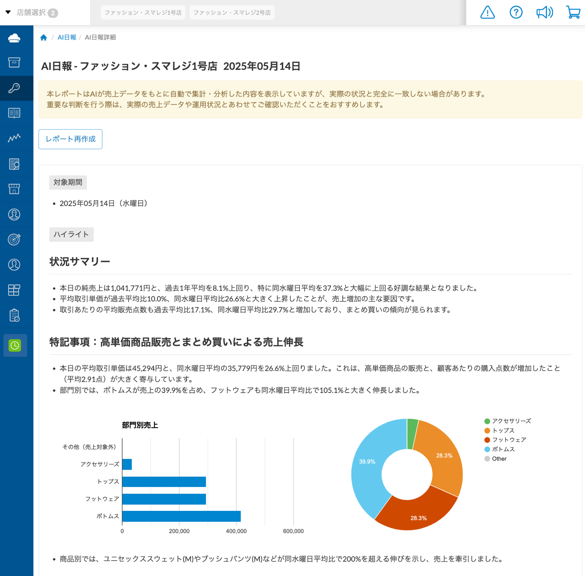Click the alert triangle icon at top right
The image size is (585, 576).
pyautogui.click(x=488, y=12)
